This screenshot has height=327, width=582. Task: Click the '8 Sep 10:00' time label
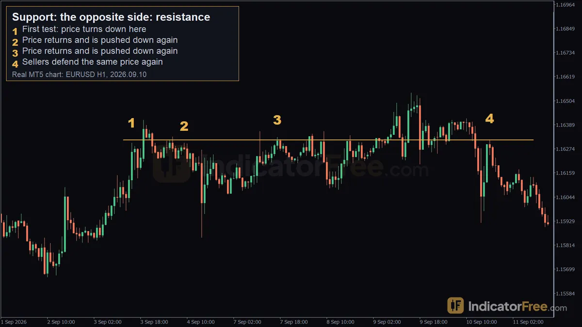click(340, 322)
